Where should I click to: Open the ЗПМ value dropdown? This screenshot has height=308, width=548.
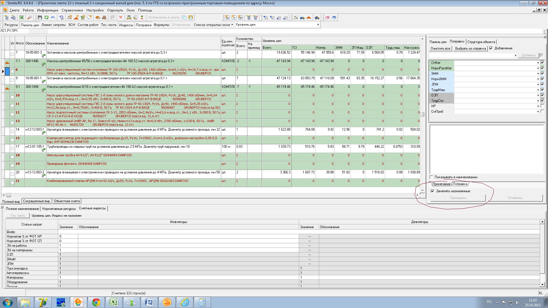[538, 84]
